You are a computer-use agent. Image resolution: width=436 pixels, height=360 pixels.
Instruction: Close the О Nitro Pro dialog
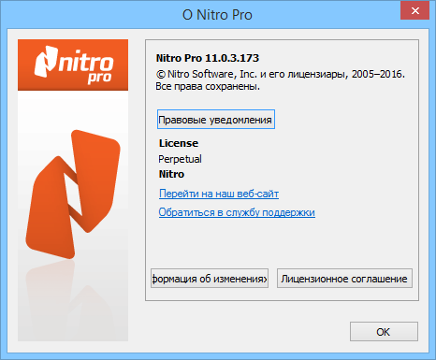click(414, 11)
